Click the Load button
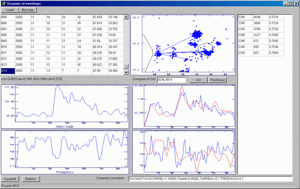The image size is (300, 189). pos(10,10)
